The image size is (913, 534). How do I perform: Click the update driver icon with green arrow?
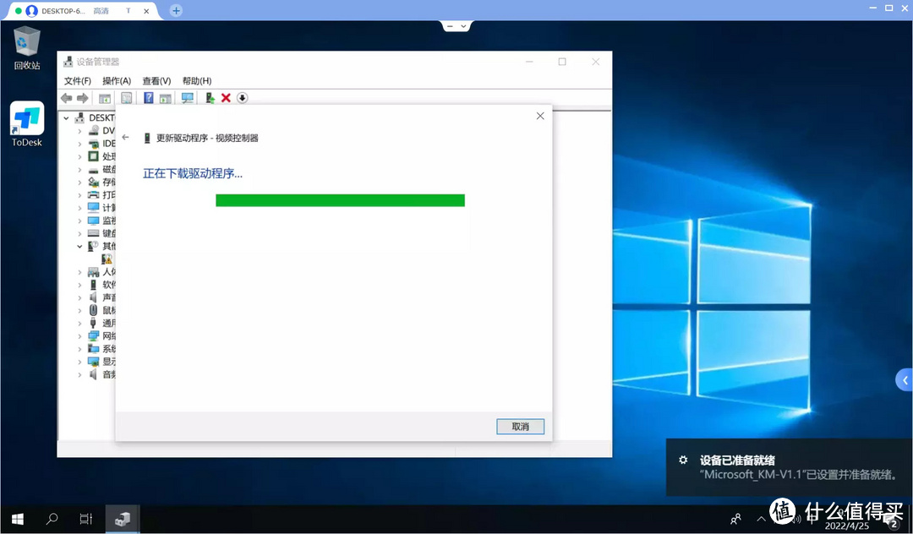coord(210,98)
